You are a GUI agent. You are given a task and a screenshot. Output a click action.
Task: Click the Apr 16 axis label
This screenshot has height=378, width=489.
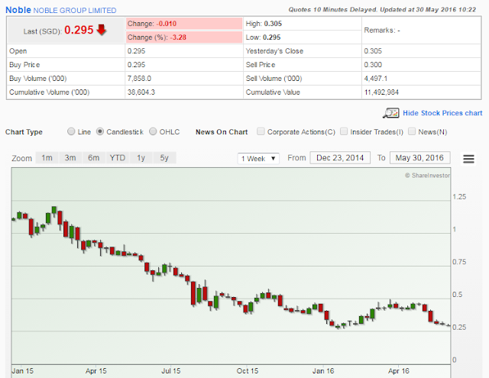click(399, 371)
